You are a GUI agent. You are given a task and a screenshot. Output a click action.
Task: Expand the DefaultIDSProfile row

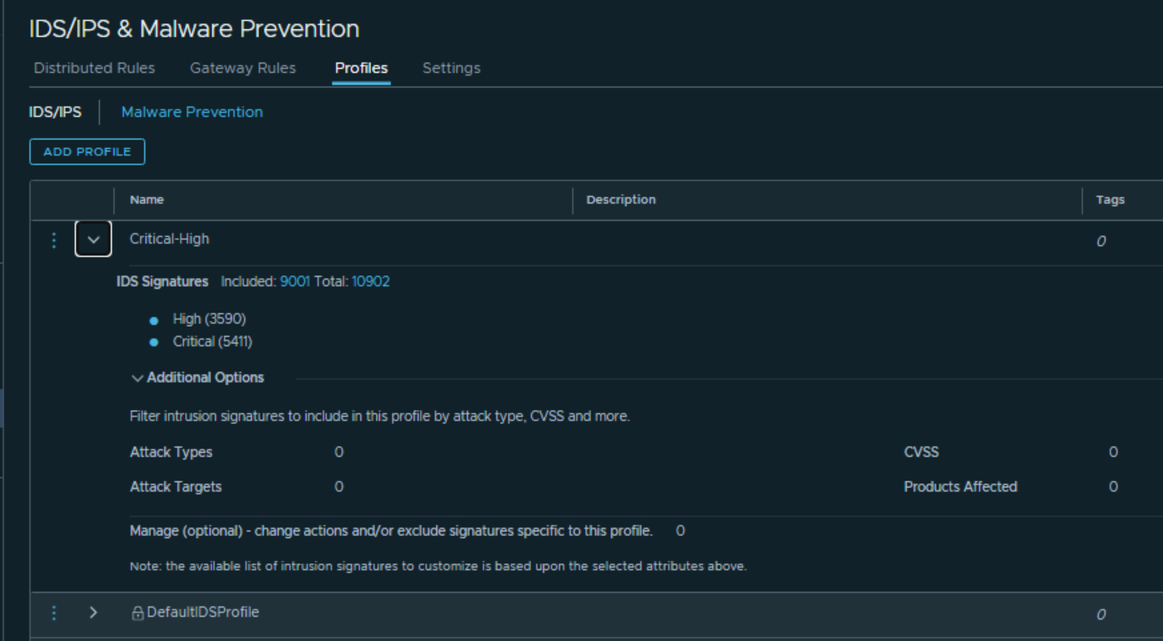point(93,612)
